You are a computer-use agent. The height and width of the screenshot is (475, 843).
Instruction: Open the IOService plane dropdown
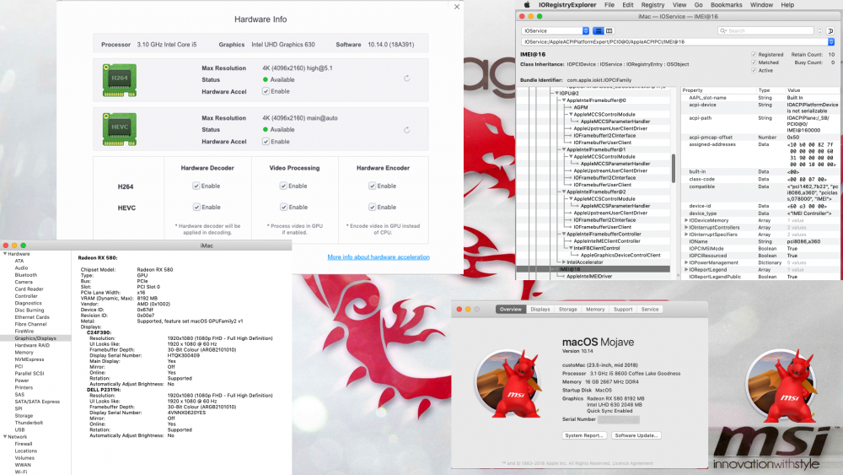coord(556,30)
